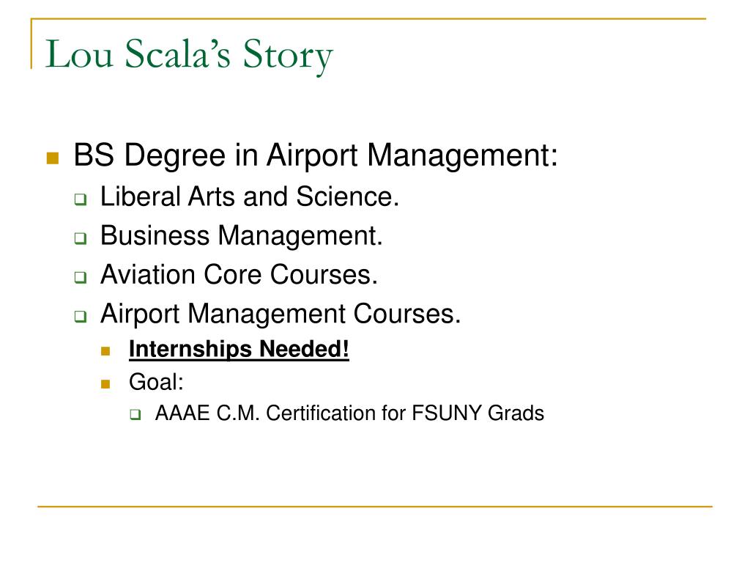Click the slide title Lou Scala's Story
Screen dimensions: 750x563
click(x=189, y=56)
